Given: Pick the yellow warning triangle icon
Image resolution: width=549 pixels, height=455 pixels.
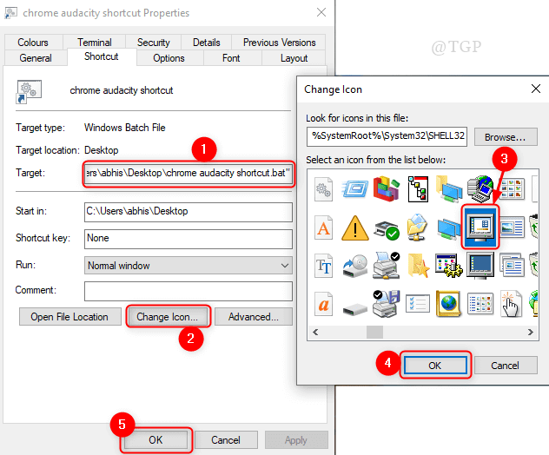Looking at the screenshot, I should [354, 227].
